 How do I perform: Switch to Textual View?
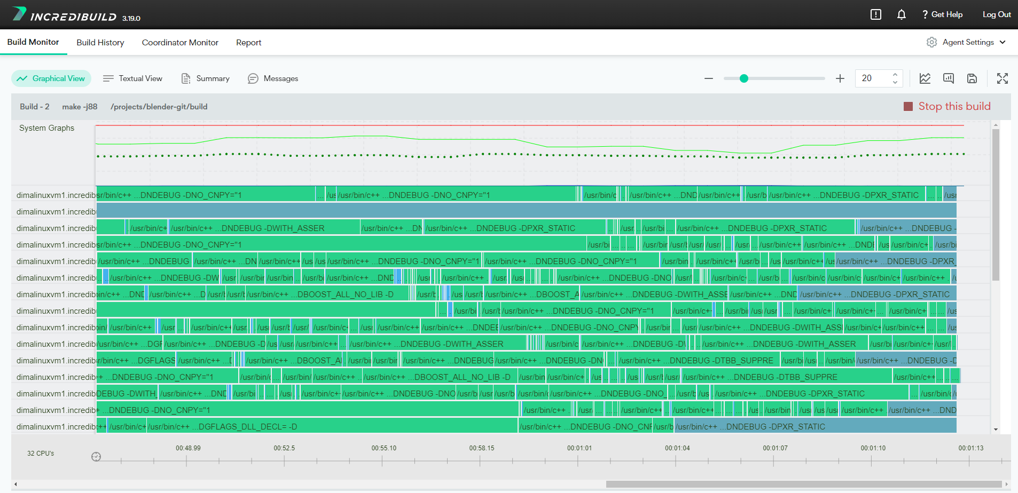click(132, 78)
